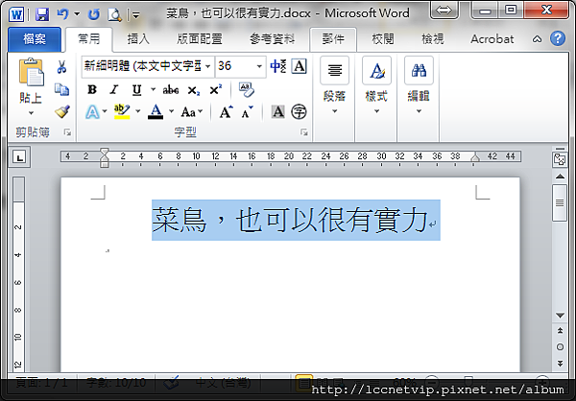Toggle Underline formatting
Screen dimensions: 576x401
pos(136,89)
